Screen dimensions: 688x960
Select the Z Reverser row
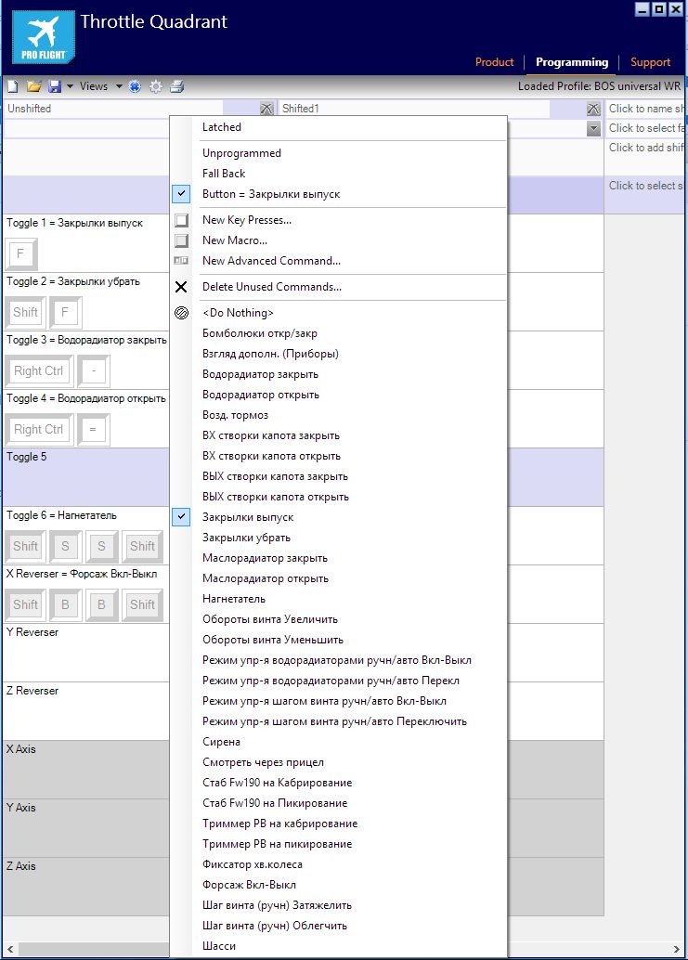[x=85, y=711]
